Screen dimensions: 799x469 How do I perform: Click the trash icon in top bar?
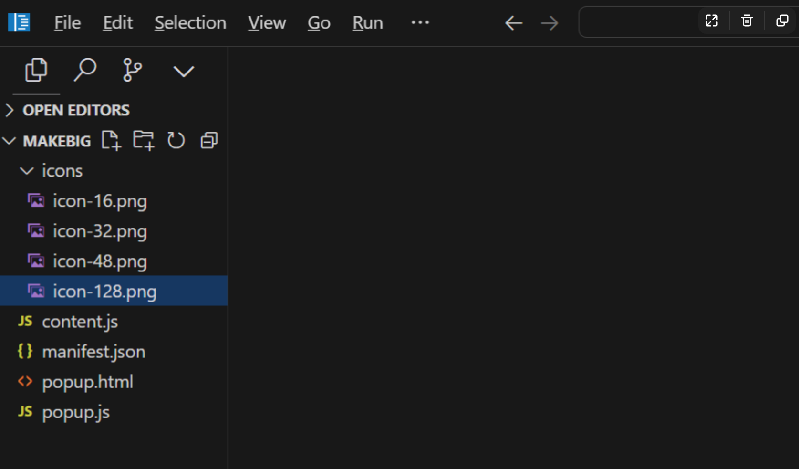click(x=747, y=21)
